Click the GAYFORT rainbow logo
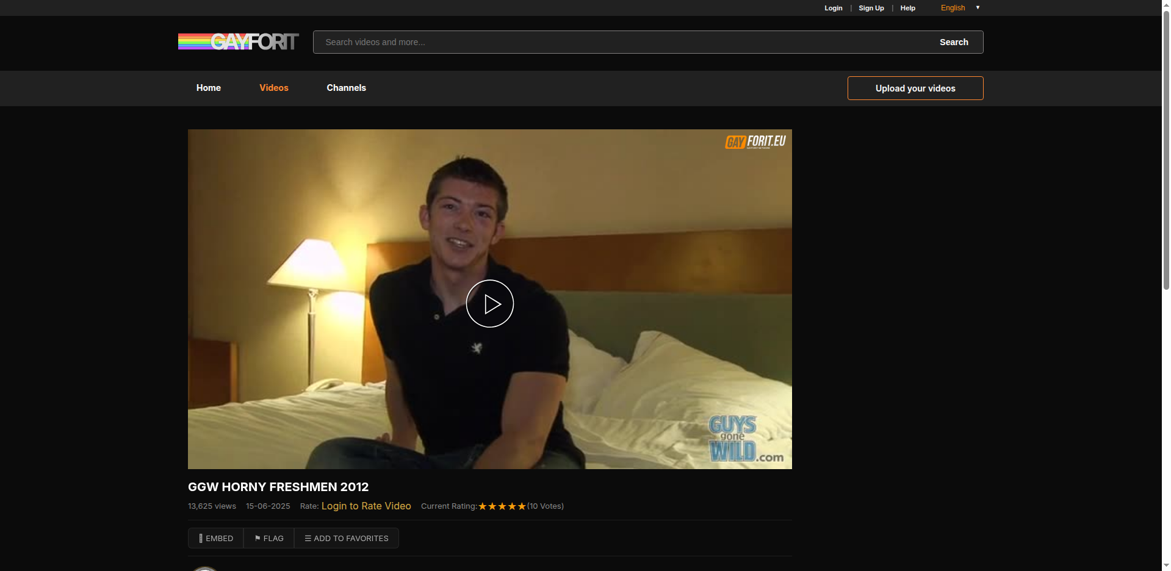The image size is (1171, 571). [239, 41]
